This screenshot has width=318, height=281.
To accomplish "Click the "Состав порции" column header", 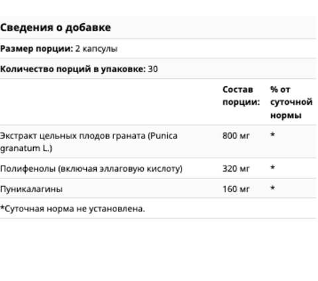I will (x=241, y=95).
